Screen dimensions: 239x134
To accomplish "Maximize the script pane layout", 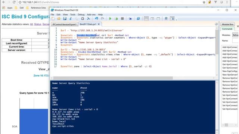I will [x=158, y=19].
